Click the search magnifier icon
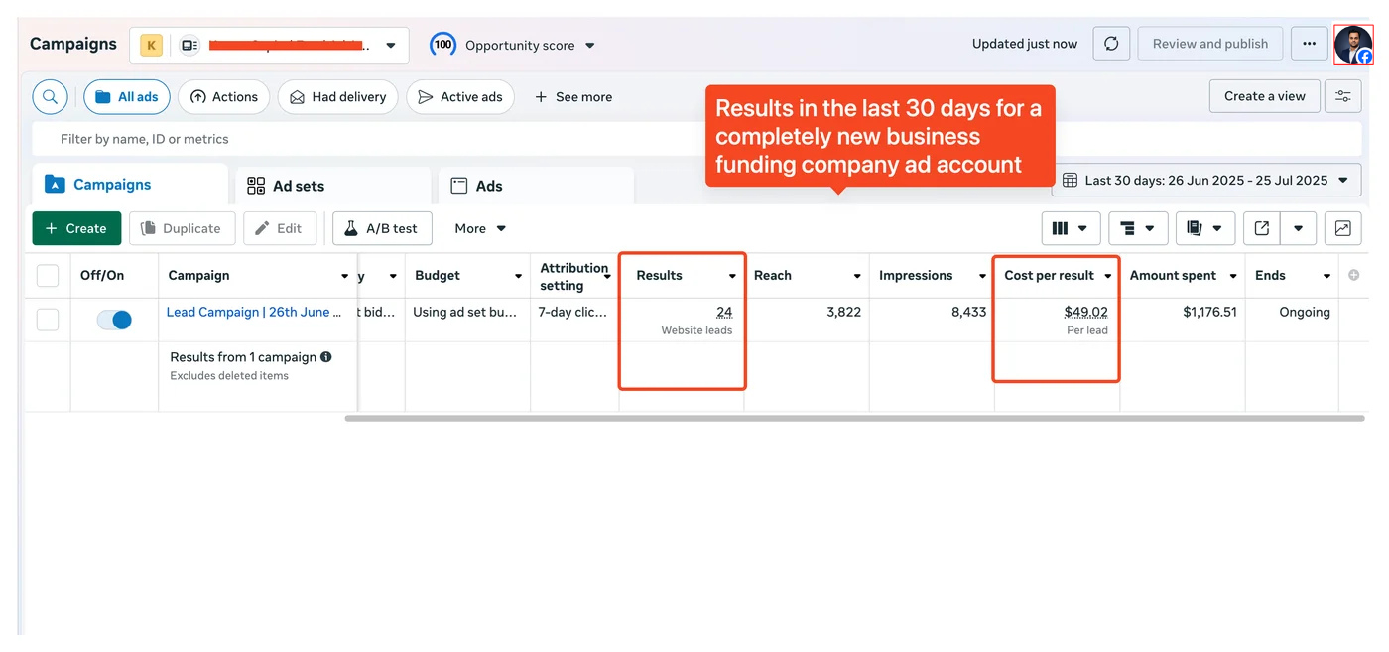 pyautogui.click(x=50, y=97)
